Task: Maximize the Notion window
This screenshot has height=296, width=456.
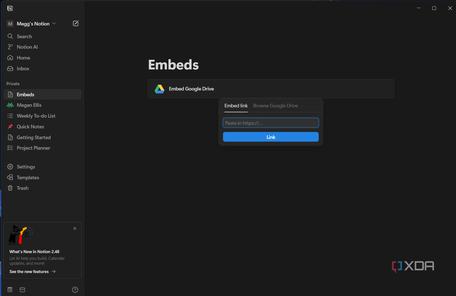Action: tap(434, 8)
